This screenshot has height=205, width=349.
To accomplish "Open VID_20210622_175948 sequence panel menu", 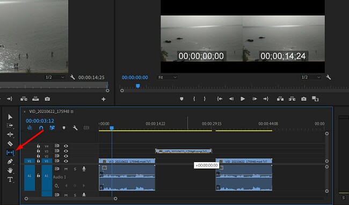I will click(72, 111).
